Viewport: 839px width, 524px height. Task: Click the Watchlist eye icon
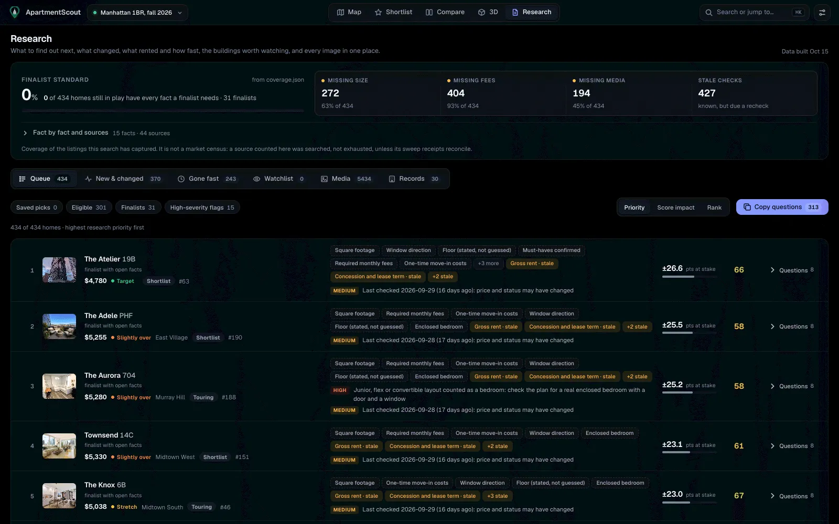pyautogui.click(x=256, y=179)
